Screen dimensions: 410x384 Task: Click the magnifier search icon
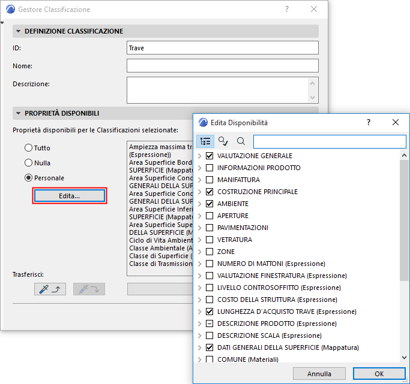tap(241, 141)
